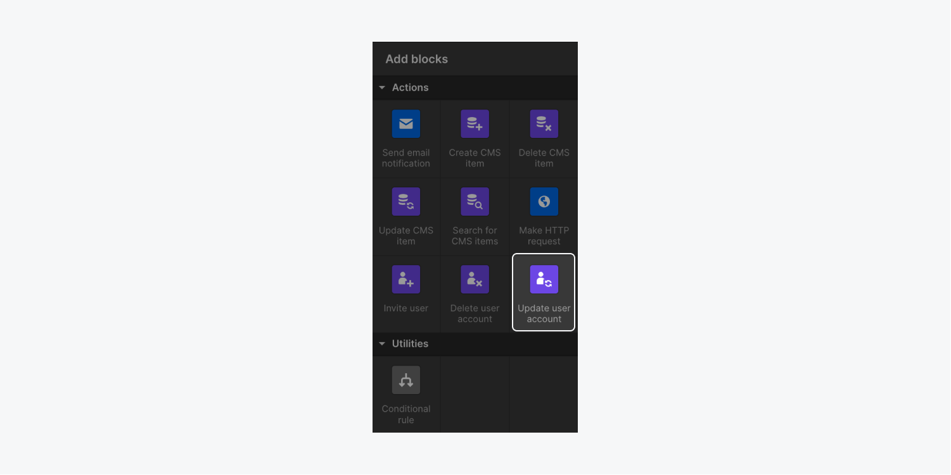
Task: Click the Update user account label
Action: (544, 314)
